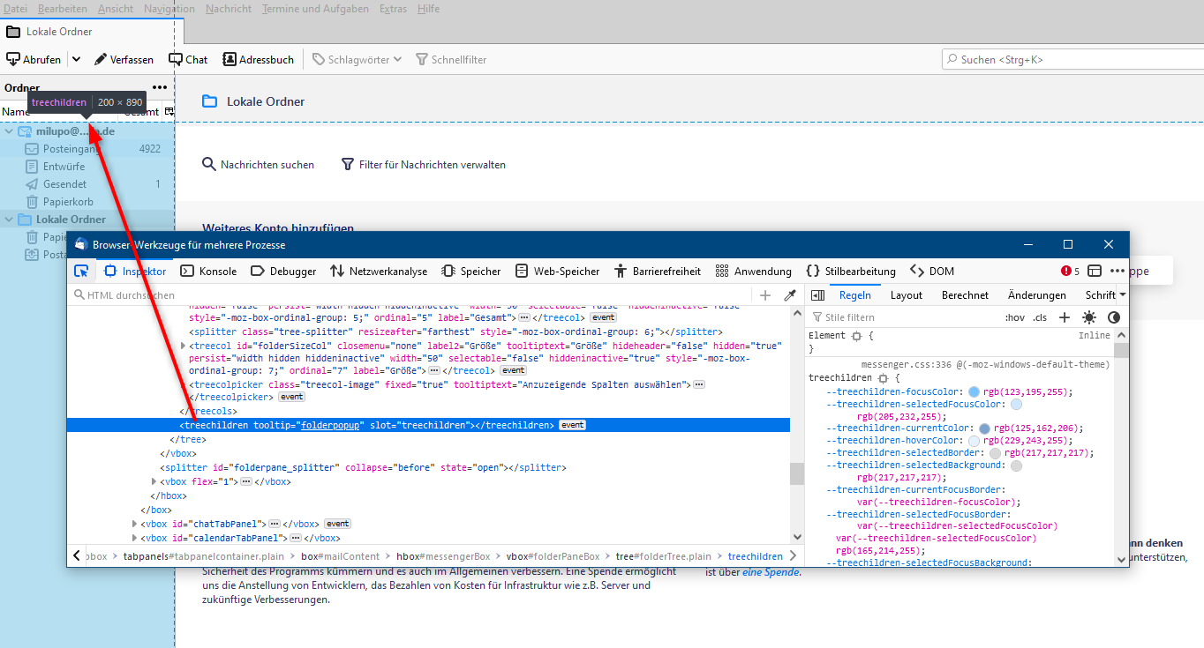1204x648 pixels.
Task: Click the treechildren-focusColor color swatch
Action: tap(974, 392)
